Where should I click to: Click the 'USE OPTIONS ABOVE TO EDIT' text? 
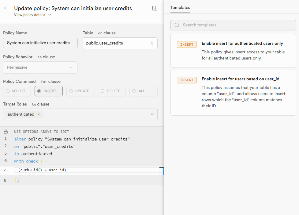click(42, 132)
